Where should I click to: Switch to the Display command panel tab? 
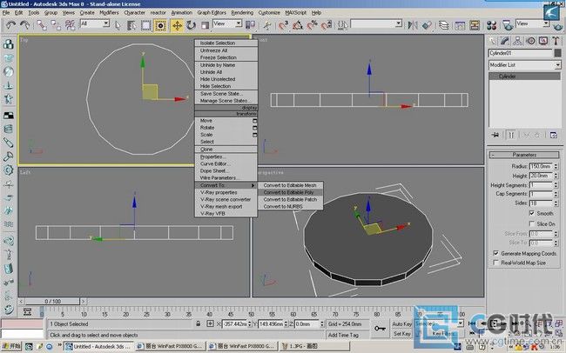pos(543,41)
